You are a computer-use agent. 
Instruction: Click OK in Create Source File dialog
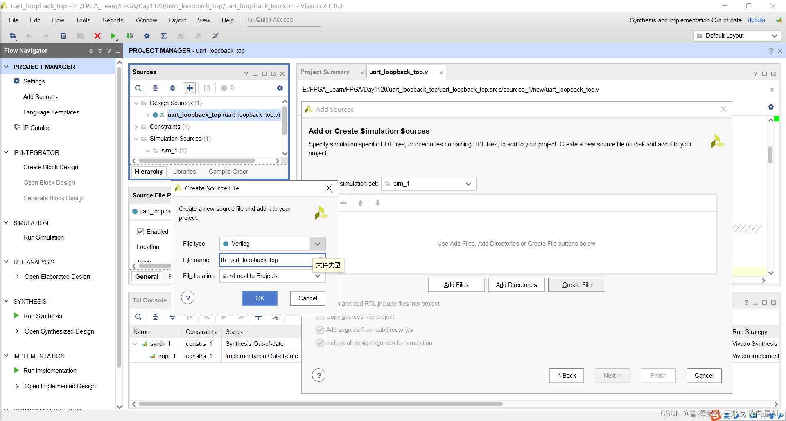260,298
